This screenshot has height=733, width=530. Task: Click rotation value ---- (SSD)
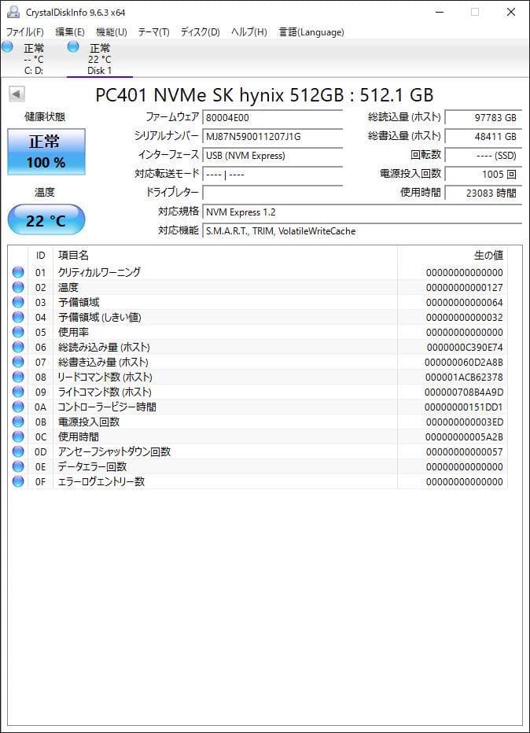(x=484, y=155)
